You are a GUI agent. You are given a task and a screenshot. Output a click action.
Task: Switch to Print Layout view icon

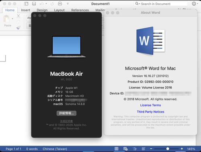click(x=117, y=149)
